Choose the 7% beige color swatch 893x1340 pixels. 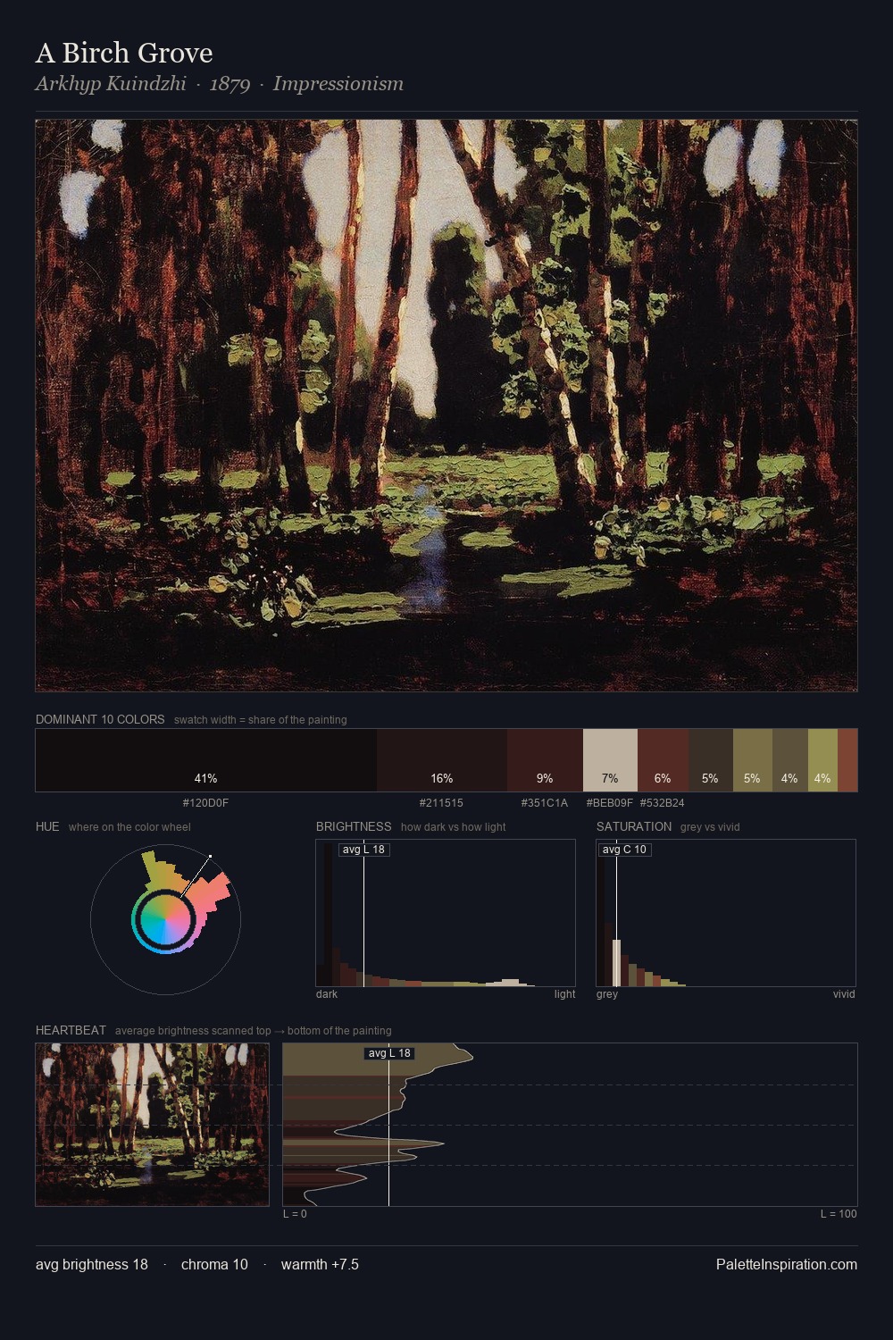610,760
